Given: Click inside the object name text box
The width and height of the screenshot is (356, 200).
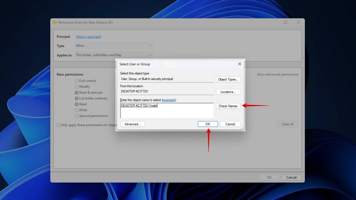Looking at the screenshot, I should 167,112.
